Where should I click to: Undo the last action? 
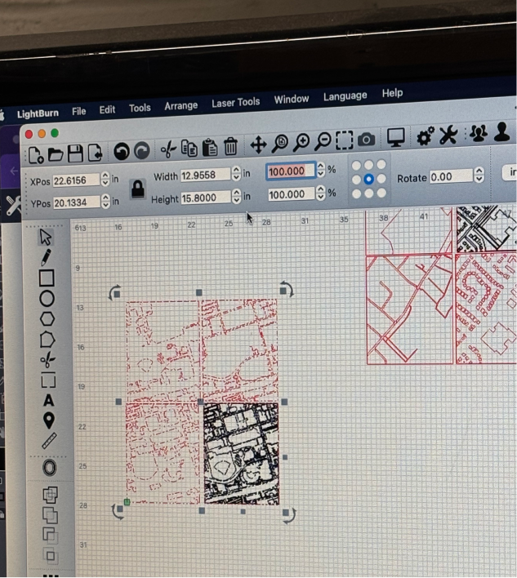tap(122, 151)
